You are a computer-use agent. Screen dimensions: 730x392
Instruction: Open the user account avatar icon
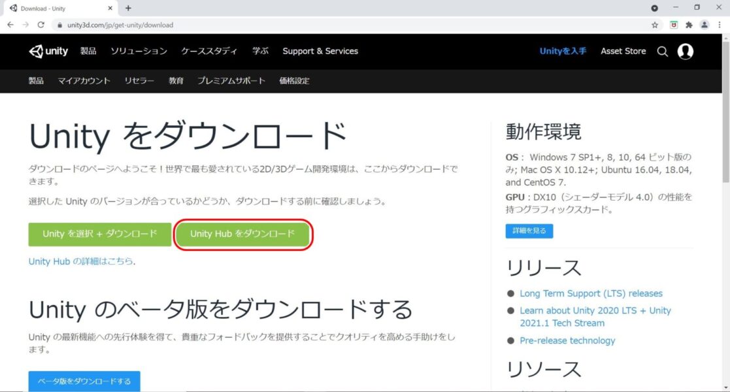point(686,51)
